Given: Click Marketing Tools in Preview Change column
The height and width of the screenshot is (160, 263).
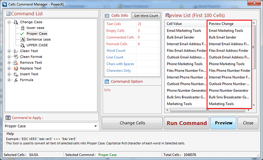Looking at the screenshot, I should [x=221, y=104].
